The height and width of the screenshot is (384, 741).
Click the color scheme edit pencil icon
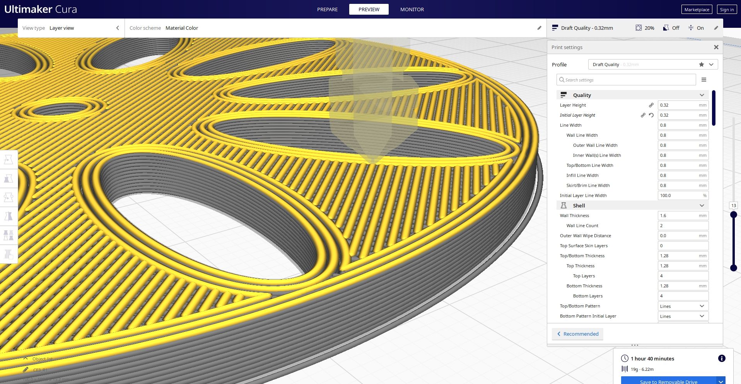coord(539,28)
